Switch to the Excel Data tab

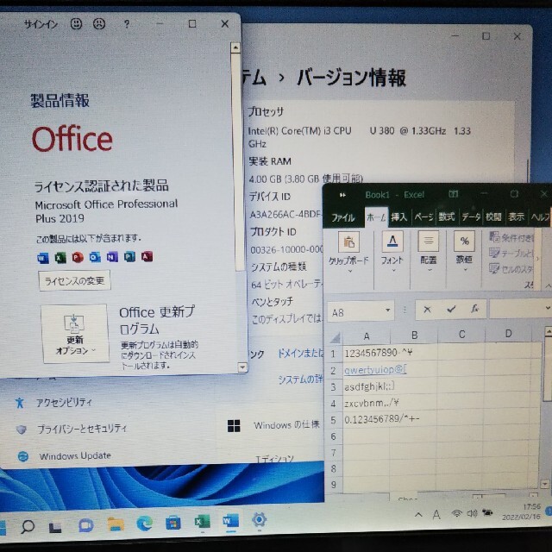pyautogui.click(x=471, y=217)
